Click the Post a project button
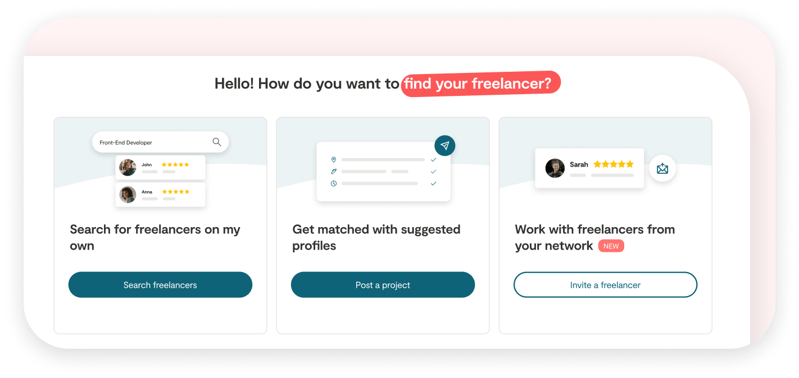This screenshot has width=799, height=378. tap(383, 285)
